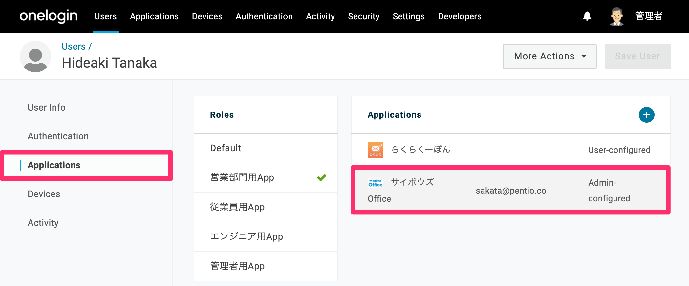Click the admin avatar picture
The height and width of the screenshot is (286, 689).
coord(617,16)
